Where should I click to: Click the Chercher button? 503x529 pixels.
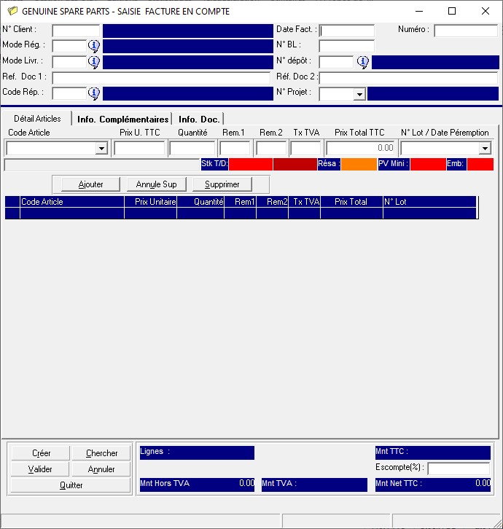point(101,453)
